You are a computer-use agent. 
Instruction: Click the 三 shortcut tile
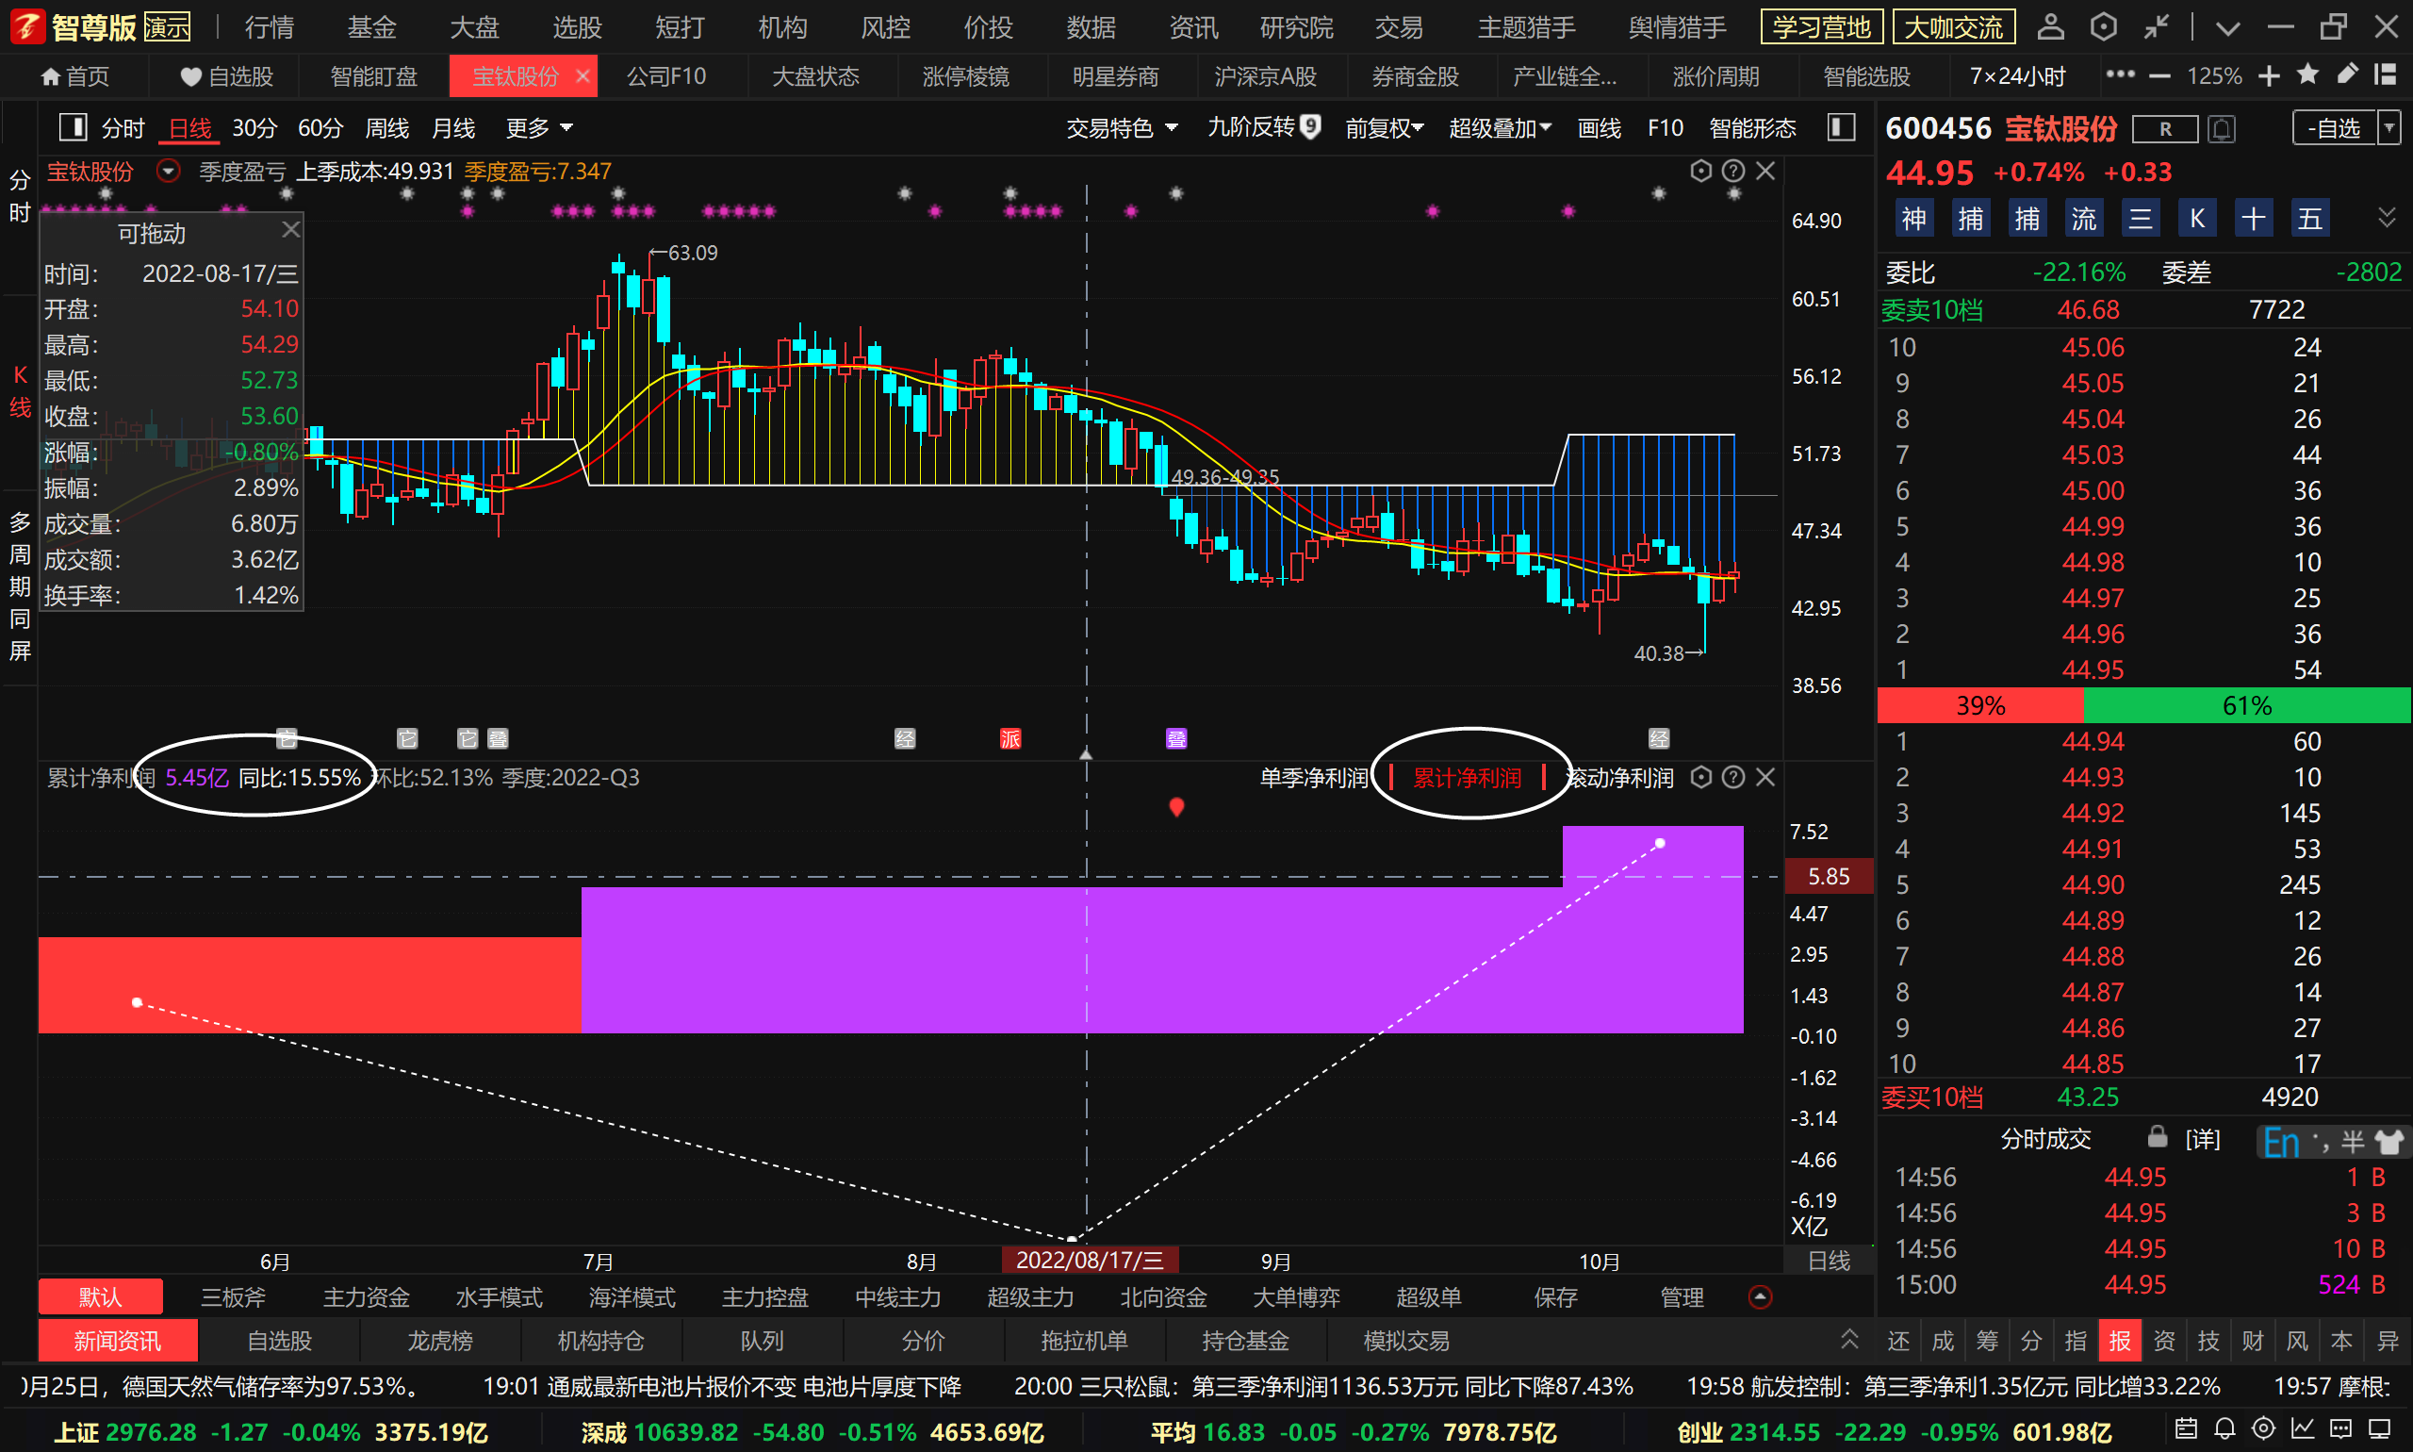pos(2140,218)
